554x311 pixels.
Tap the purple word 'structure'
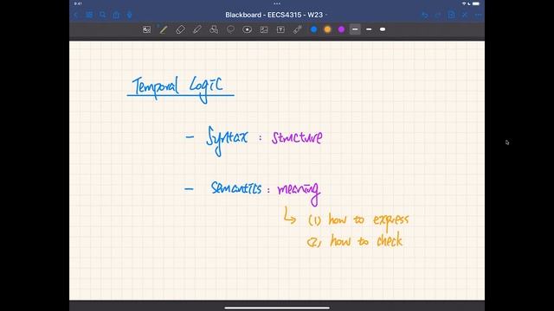tap(297, 137)
